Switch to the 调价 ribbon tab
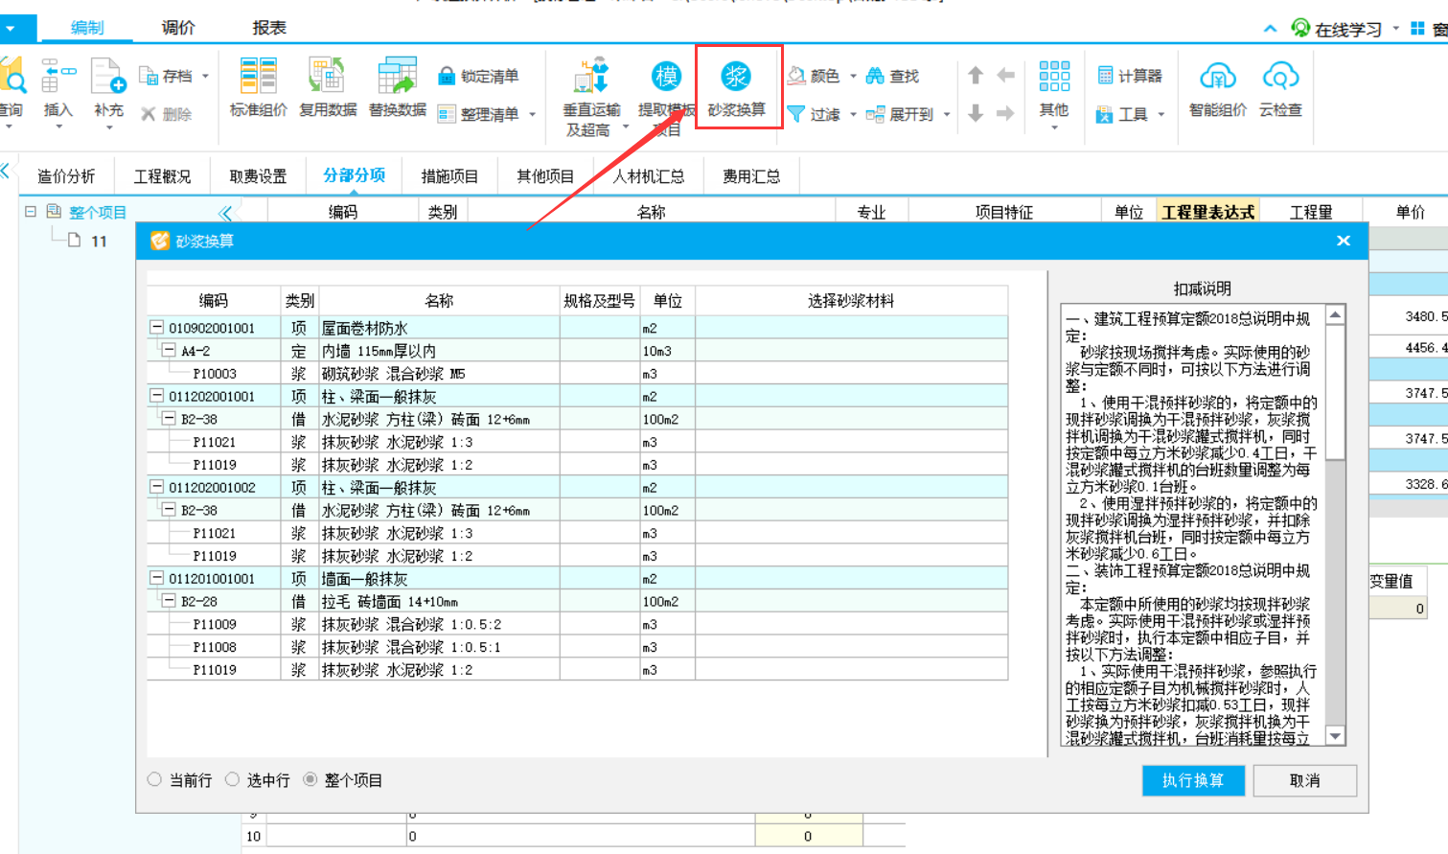 (178, 28)
